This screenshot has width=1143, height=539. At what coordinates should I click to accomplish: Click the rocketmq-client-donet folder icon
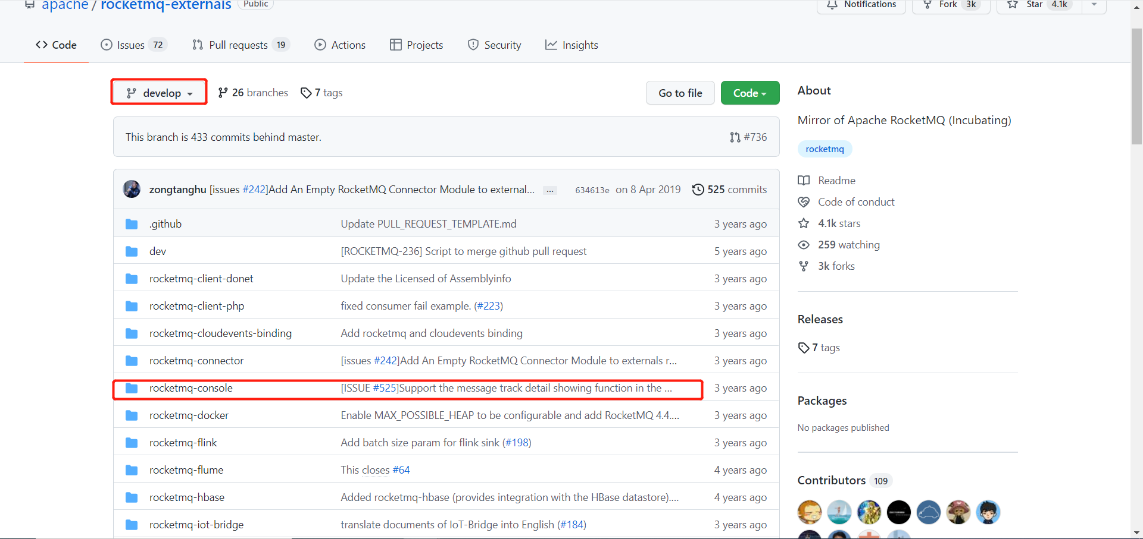pyautogui.click(x=132, y=279)
